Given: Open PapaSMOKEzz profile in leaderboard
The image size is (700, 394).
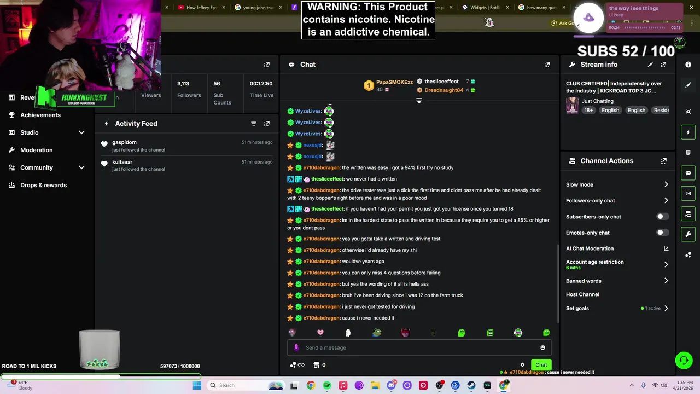Looking at the screenshot, I should (394, 82).
